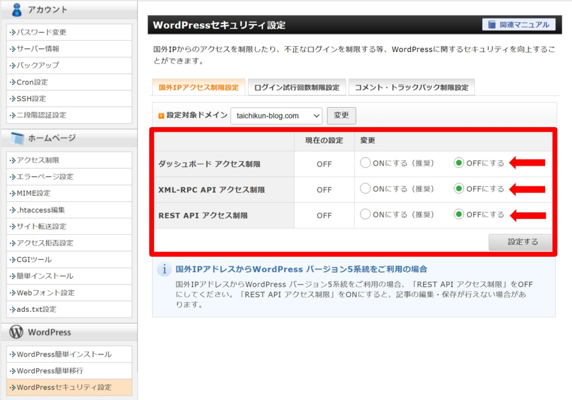572x400 pixels.
Task: Open 簡単インストール in the sidebar
Action: (x=69, y=276)
